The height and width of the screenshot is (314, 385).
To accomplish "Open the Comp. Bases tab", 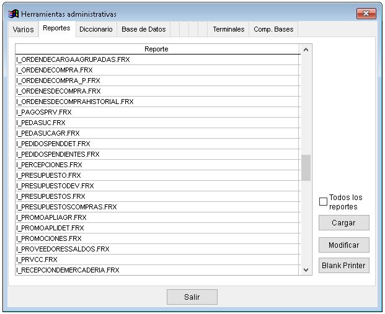I will (x=273, y=29).
